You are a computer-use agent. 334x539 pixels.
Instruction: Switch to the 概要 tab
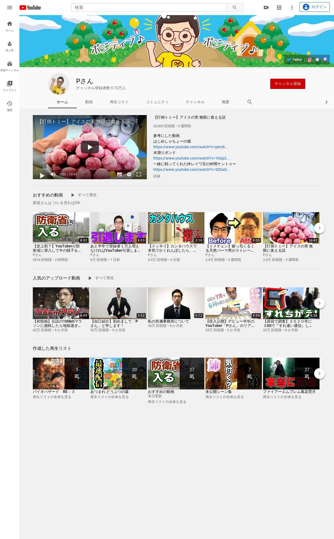click(226, 102)
